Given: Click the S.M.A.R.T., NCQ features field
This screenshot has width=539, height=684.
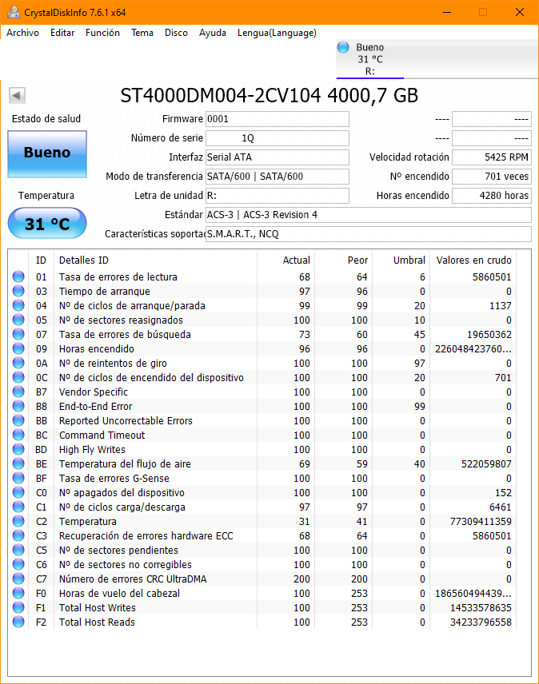Looking at the screenshot, I should coord(369,234).
